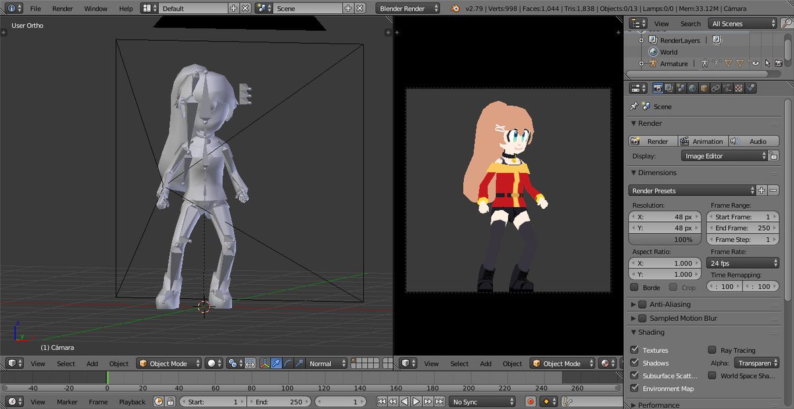Uncheck the Shadows shading option

(x=635, y=363)
